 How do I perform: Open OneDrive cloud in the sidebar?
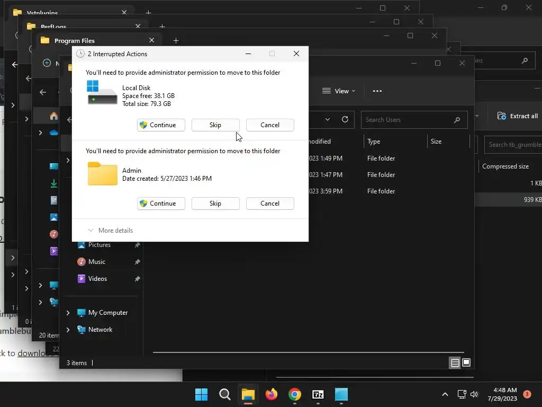click(53, 132)
